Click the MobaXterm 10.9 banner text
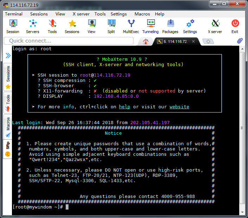This screenshot has height=218, width=248. click(122, 59)
